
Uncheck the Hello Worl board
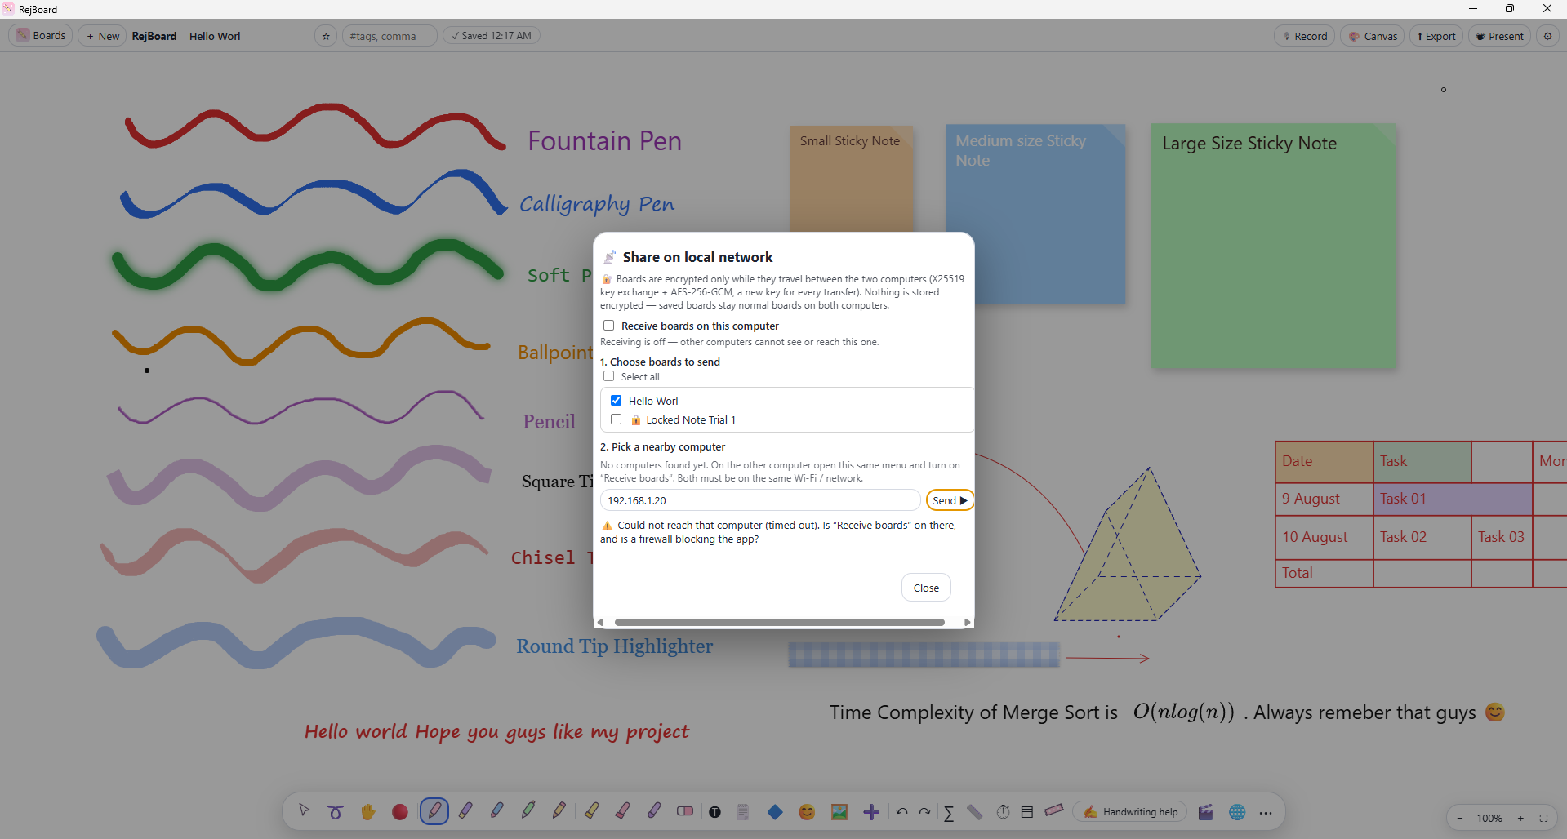click(617, 401)
